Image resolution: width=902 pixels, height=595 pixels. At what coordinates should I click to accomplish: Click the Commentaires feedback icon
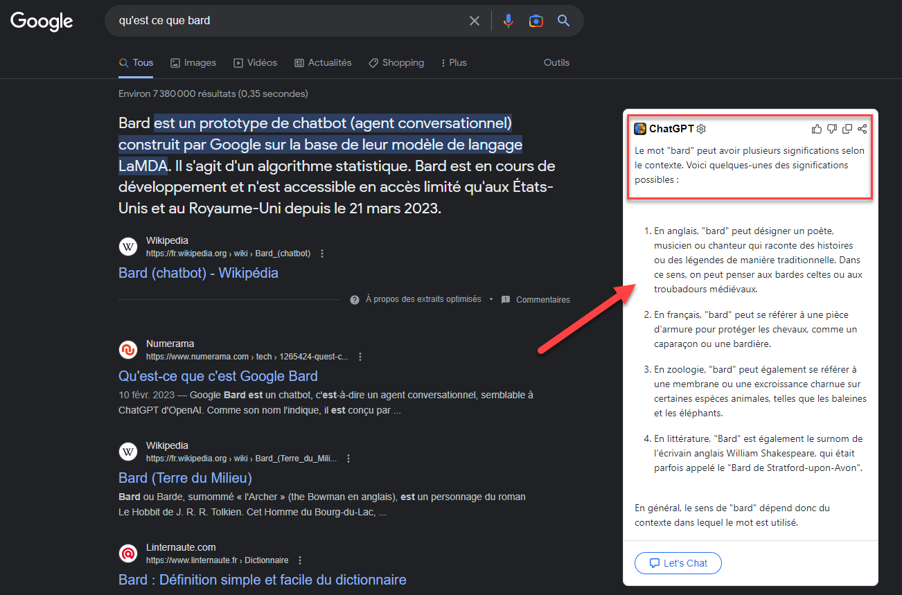[506, 300]
